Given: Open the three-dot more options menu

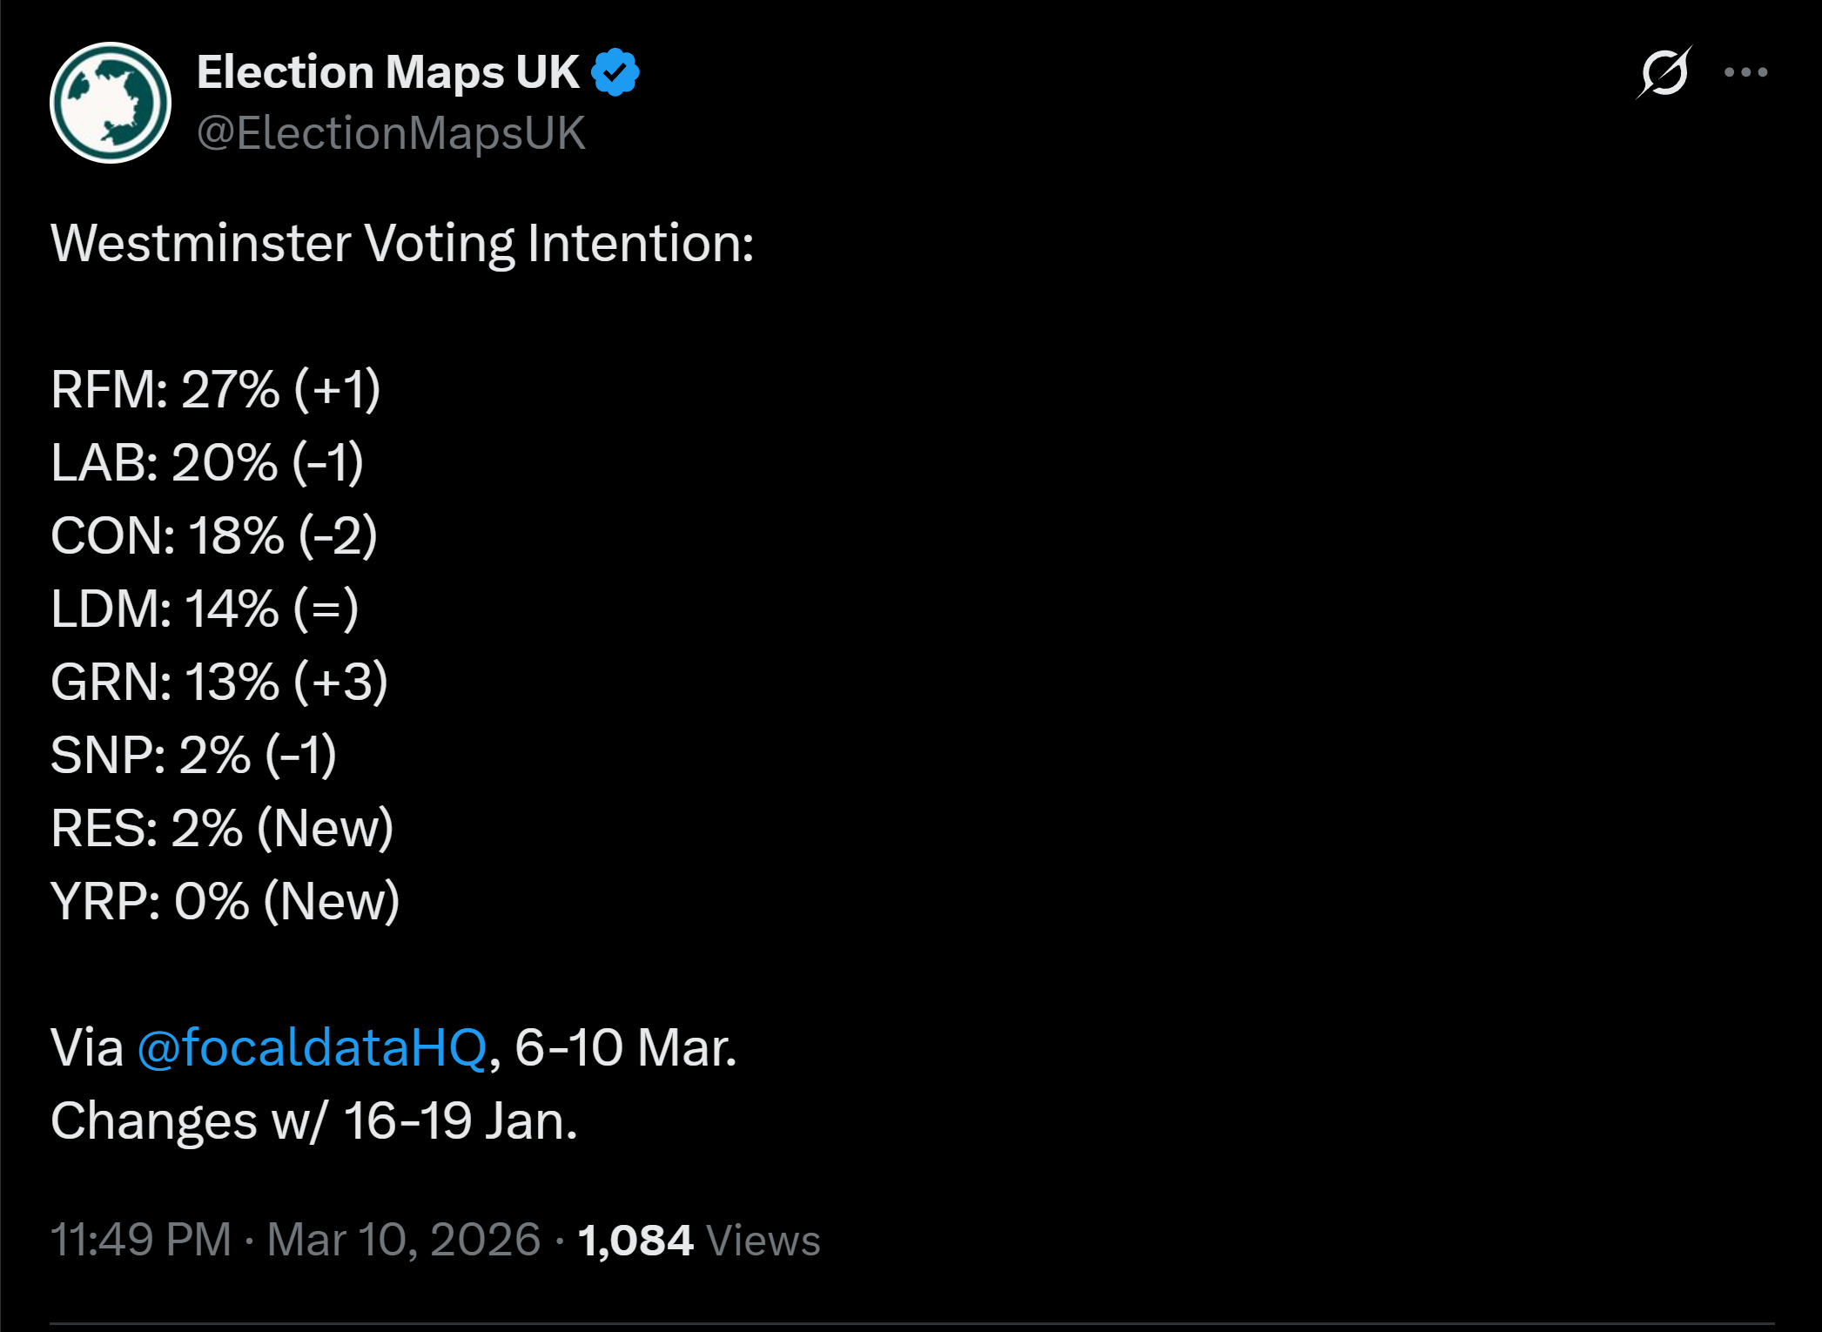Looking at the screenshot, I should (x=1745, y=72).
